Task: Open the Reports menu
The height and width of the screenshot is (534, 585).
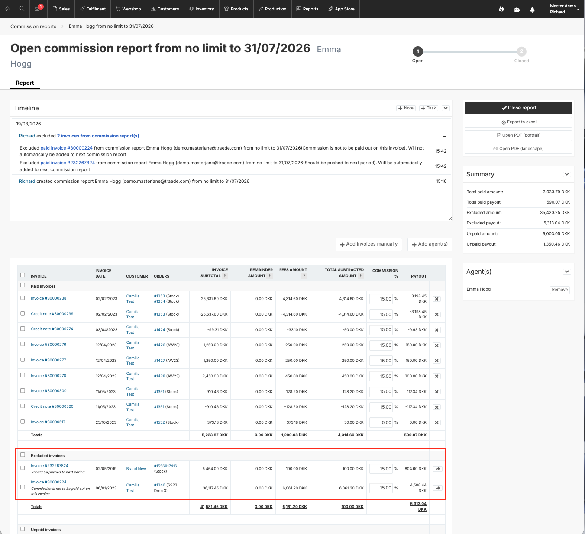Action: pos(307,9)
